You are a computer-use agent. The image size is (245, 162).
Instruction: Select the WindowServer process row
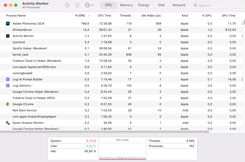pyautogui.click(x=121, y=30)
